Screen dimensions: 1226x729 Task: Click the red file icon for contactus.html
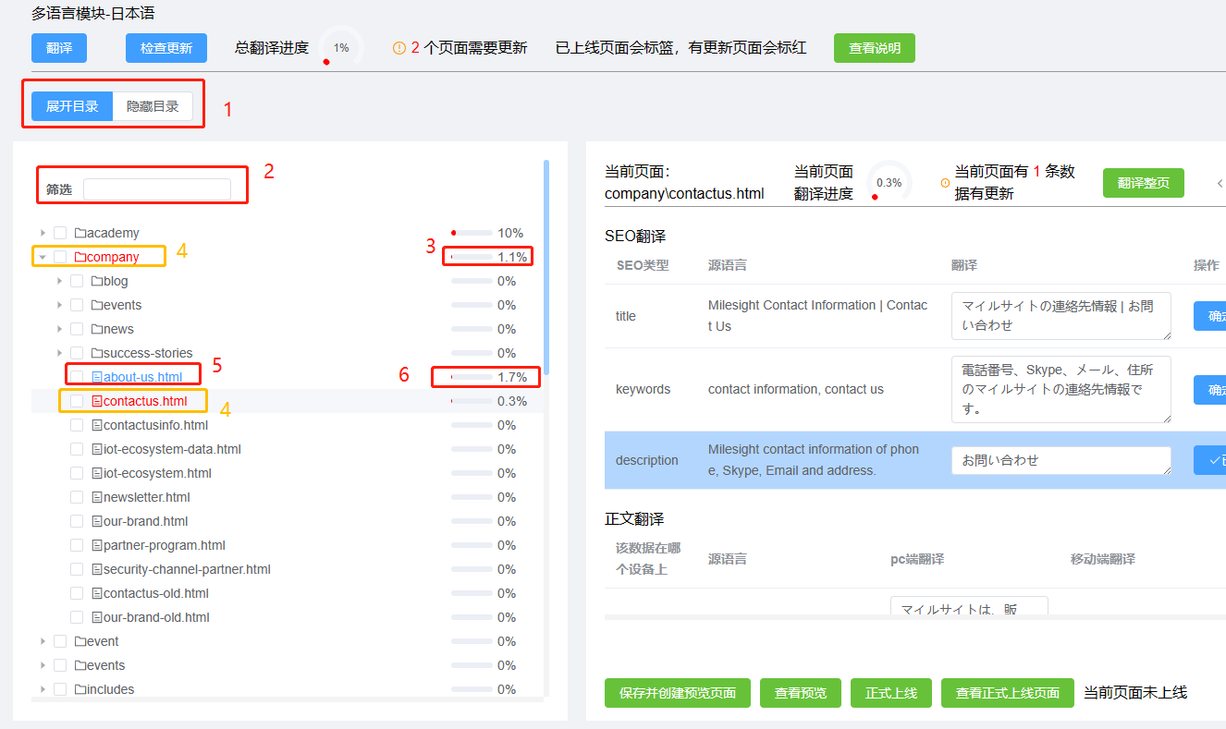tap(97, 401)
